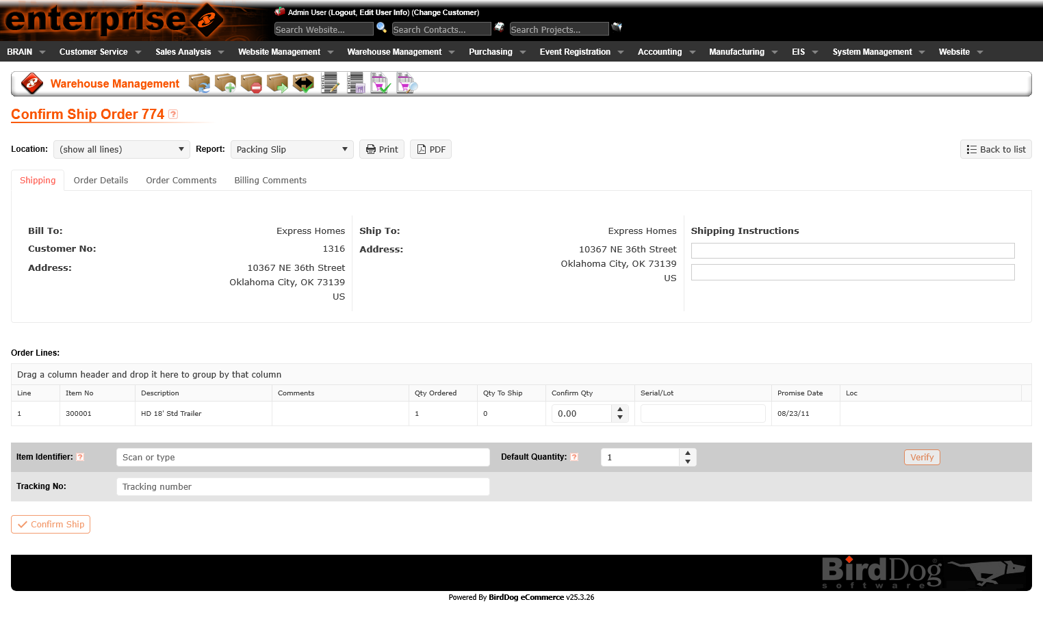Click the shopping cart icon with green checkmark
This screenshot has width=1043, height=617.
[381, 83]
